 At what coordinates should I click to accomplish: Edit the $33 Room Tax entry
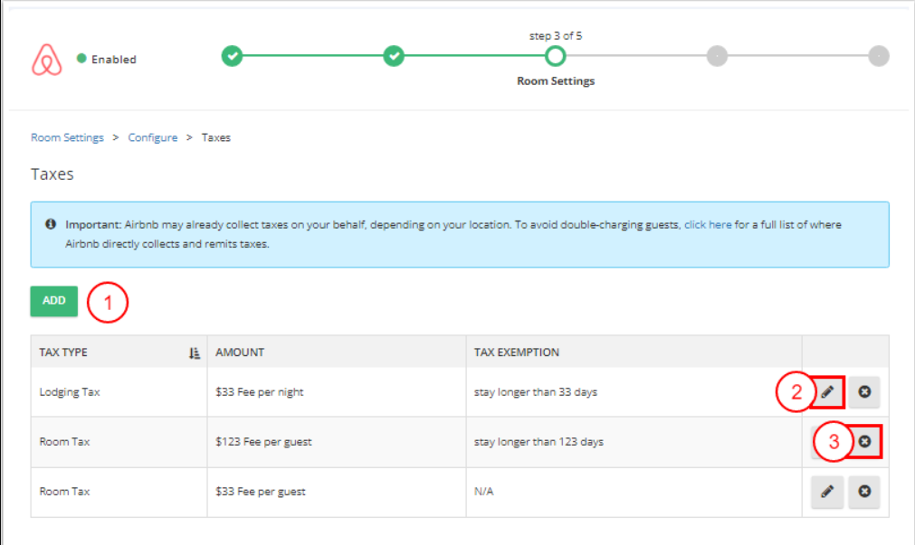[x=827, y=492]
